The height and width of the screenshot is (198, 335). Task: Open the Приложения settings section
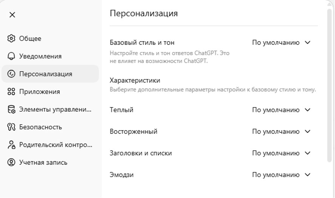coord(40,92)
